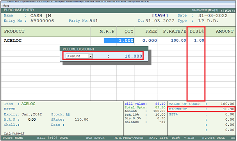The width and height of the screenshot is (237, 141).
Task: Click the DIS1% value 1.00
Action: [x=199, y=40]
